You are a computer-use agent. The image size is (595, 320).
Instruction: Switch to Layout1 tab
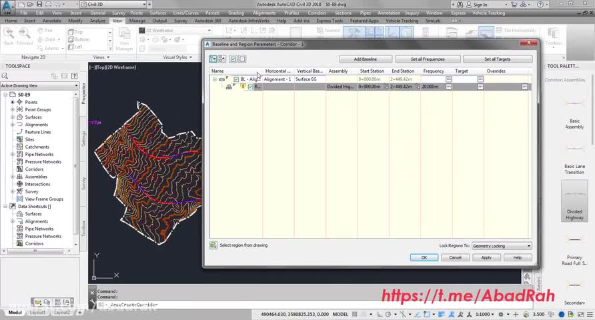37,313
